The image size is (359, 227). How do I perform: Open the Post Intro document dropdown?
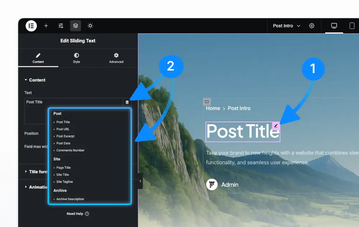(286, 26)
